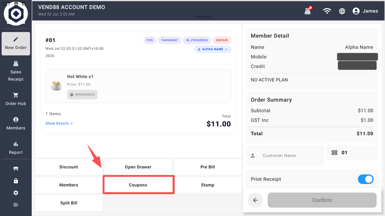Click the Vend88 logo
Screen dimensions: 385x216
[16, 14]
